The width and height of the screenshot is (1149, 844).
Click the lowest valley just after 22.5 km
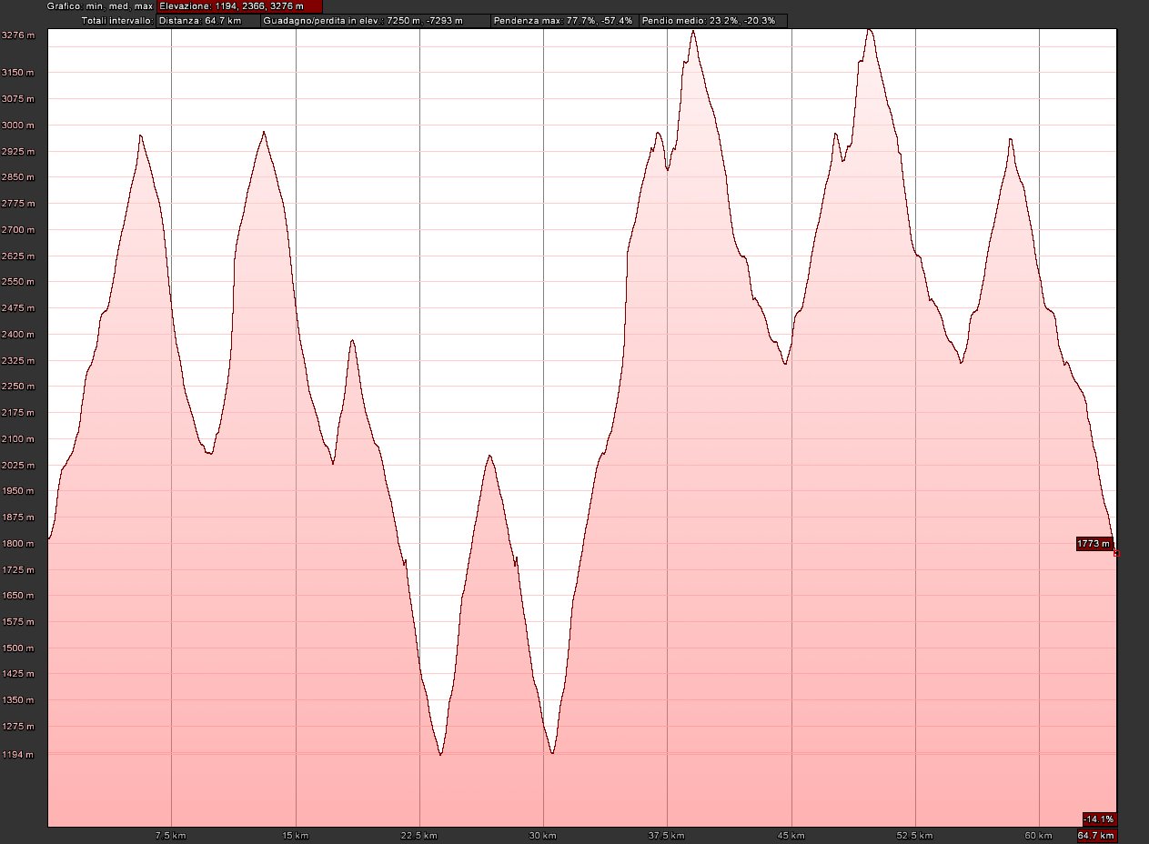coord(440,753)
